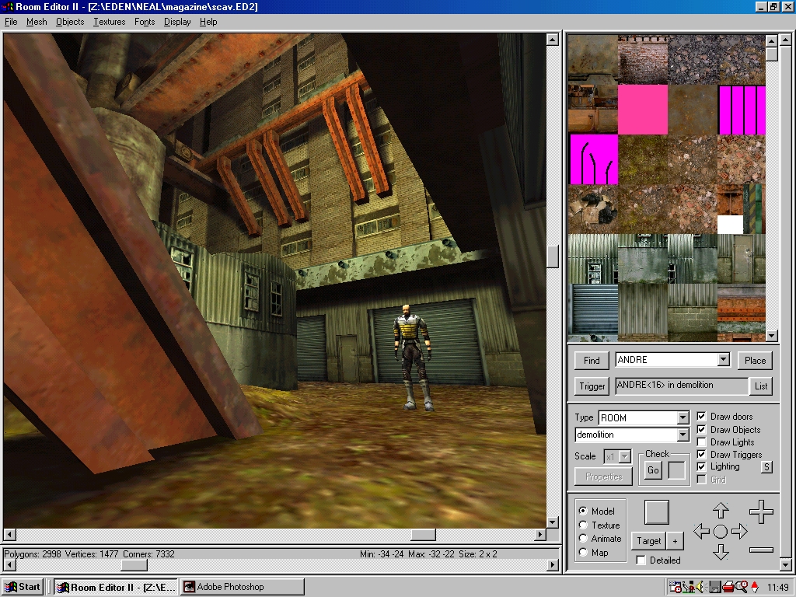Click the Start button
Viewport: 796px width, 597px height.
[23, 587]
